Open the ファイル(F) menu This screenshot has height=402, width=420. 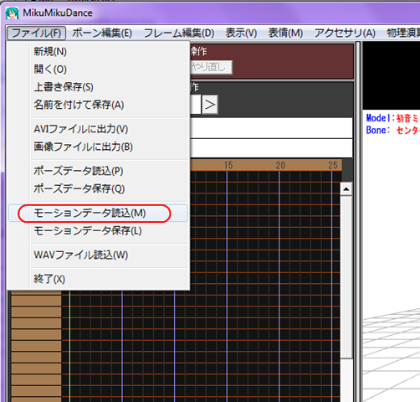(x=36, y=33)
